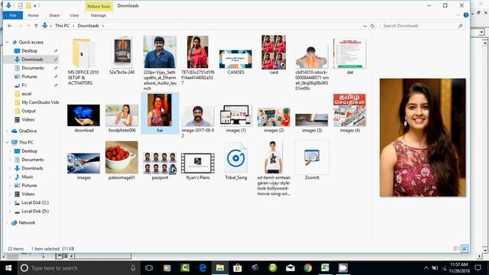Open Explorer help icon

[466, 15]
